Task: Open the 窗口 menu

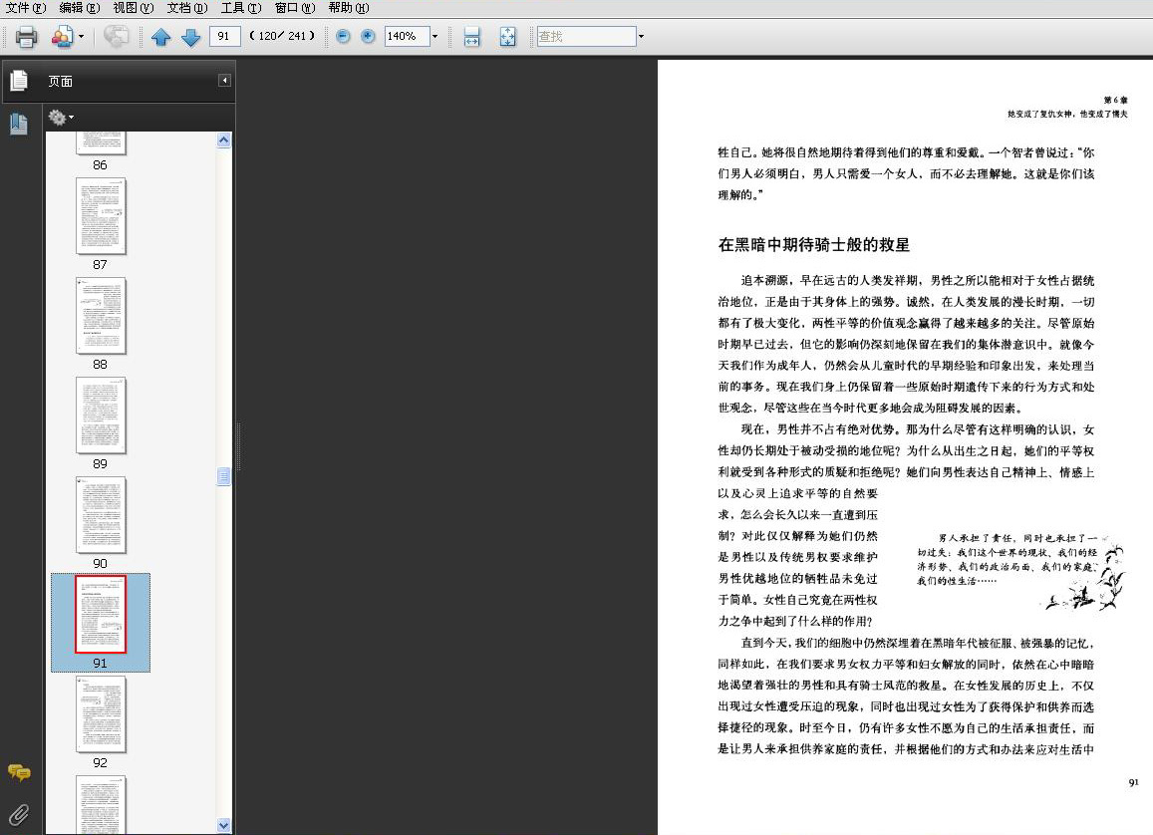Action: 295,7
